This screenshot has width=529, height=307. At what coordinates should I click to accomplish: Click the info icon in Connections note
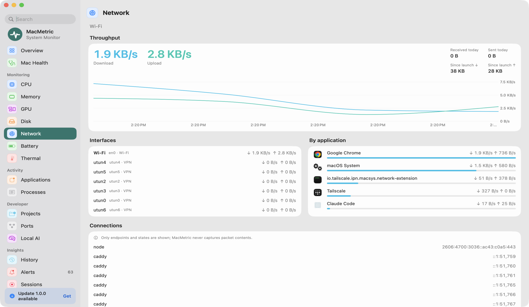96,238
